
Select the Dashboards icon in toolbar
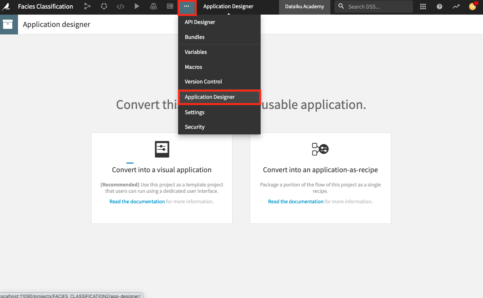pos(170,6)
